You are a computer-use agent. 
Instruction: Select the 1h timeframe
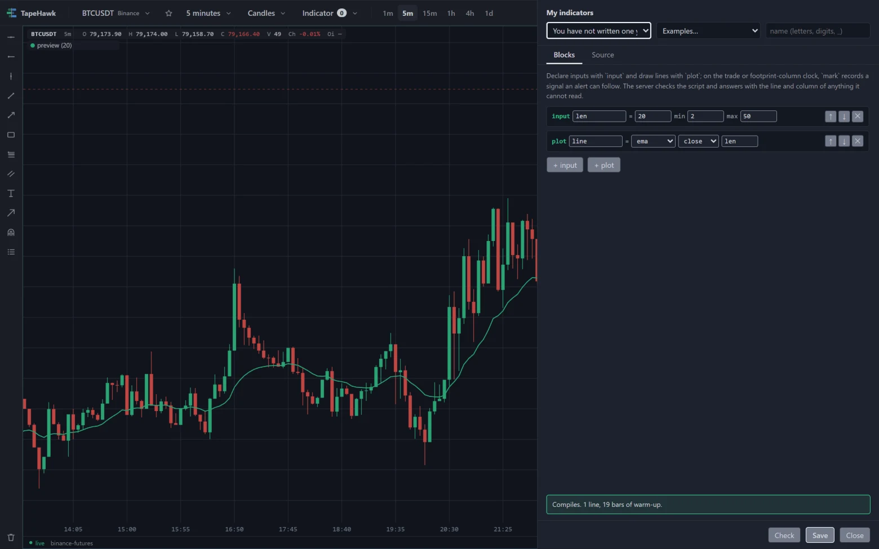coord(451,13)
